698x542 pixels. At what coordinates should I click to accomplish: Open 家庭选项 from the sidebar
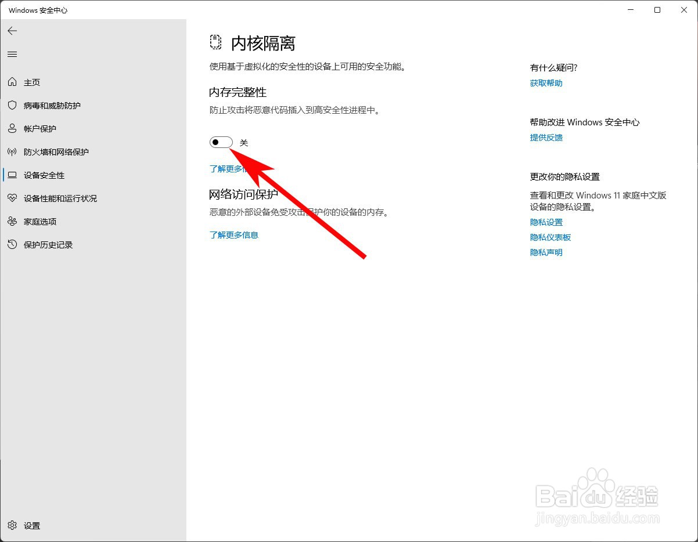[x=40, y=222]
